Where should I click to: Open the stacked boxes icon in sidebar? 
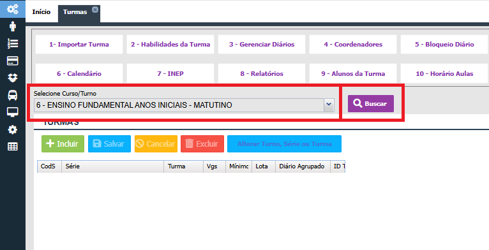point(13,78)
